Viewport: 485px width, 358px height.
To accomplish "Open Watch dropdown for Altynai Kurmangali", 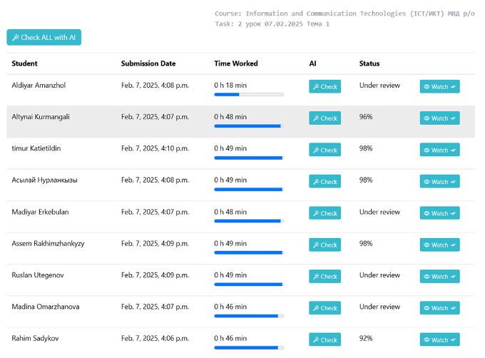I will point(439,118).
